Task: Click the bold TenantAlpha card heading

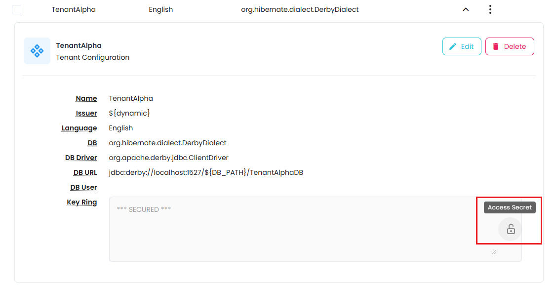Action: 79,45
